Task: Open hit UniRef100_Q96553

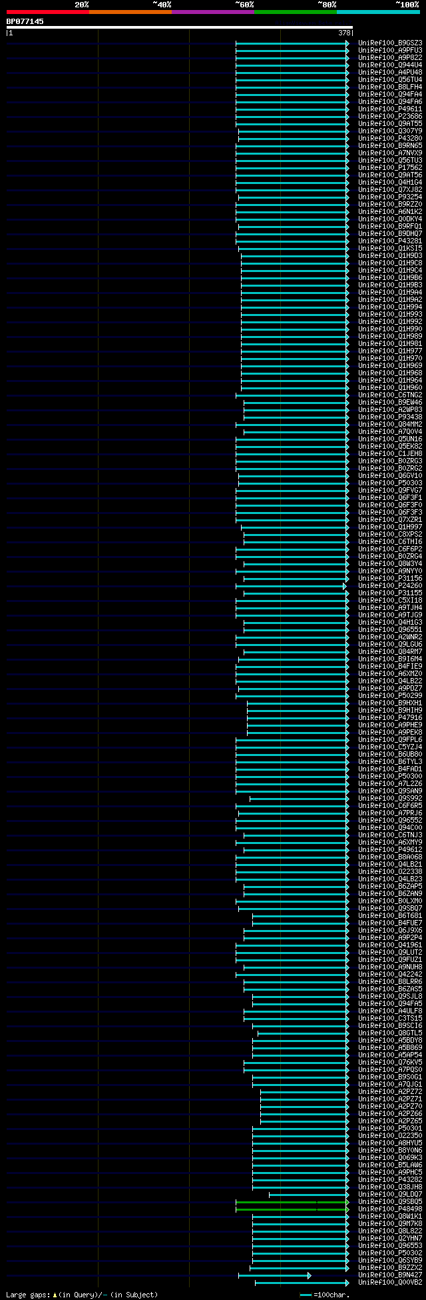Action: click(x=390, y=1245)
